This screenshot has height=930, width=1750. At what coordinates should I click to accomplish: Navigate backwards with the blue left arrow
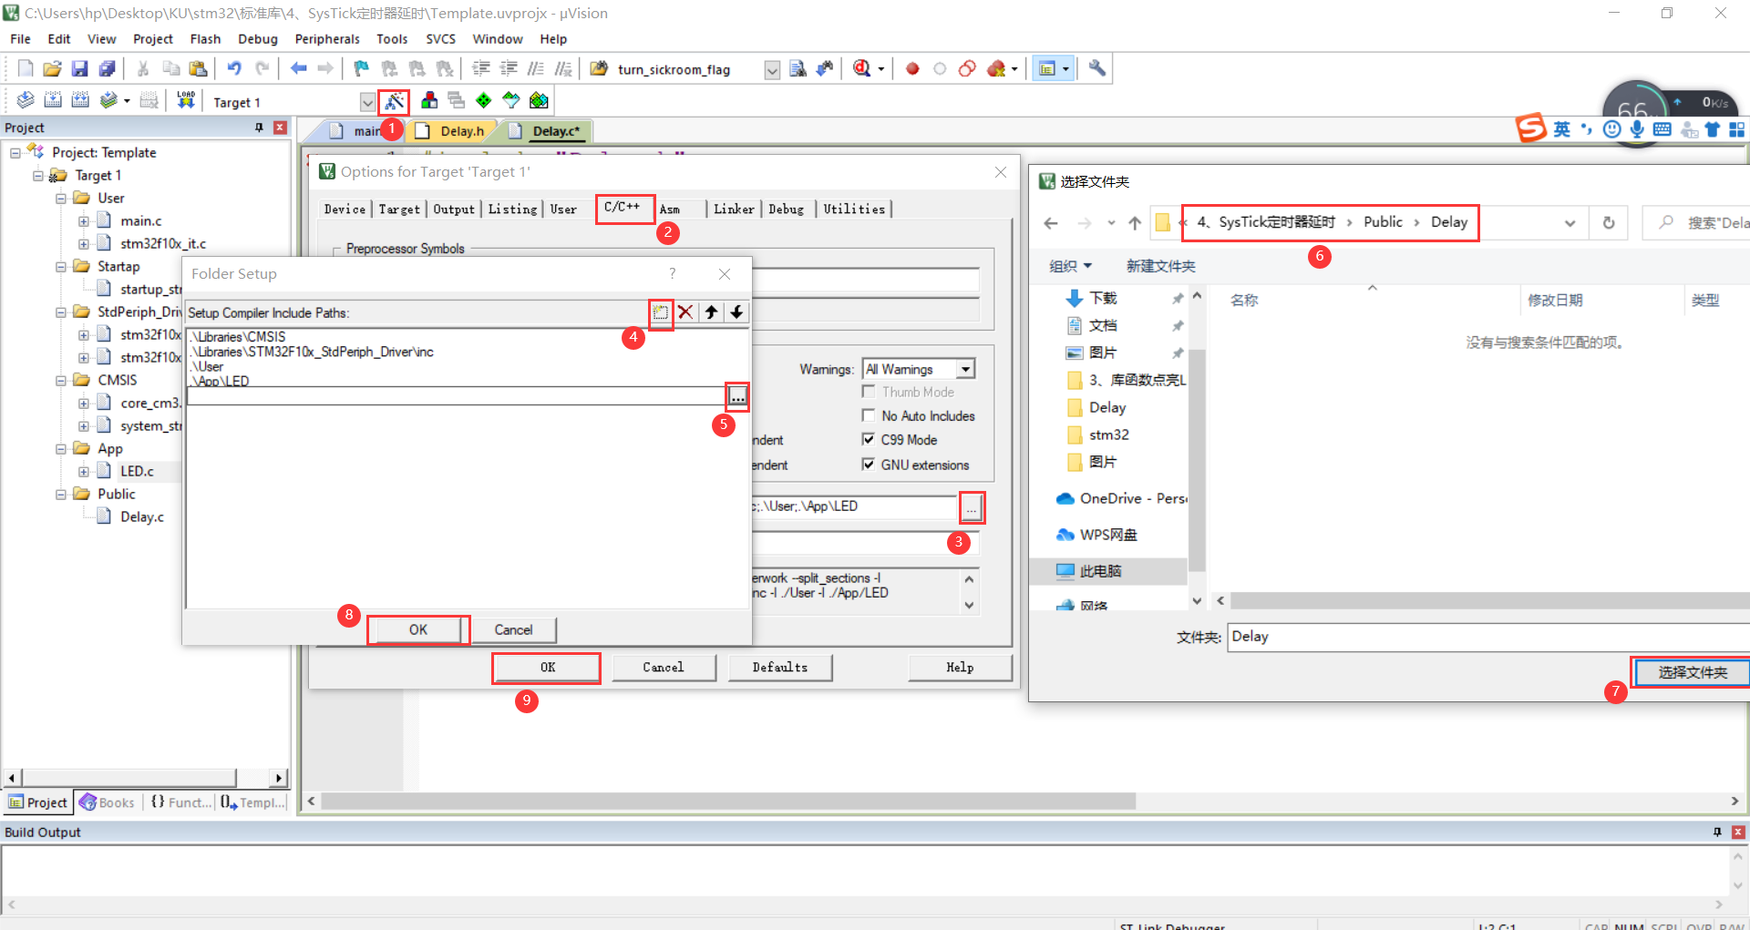point(298,68)
